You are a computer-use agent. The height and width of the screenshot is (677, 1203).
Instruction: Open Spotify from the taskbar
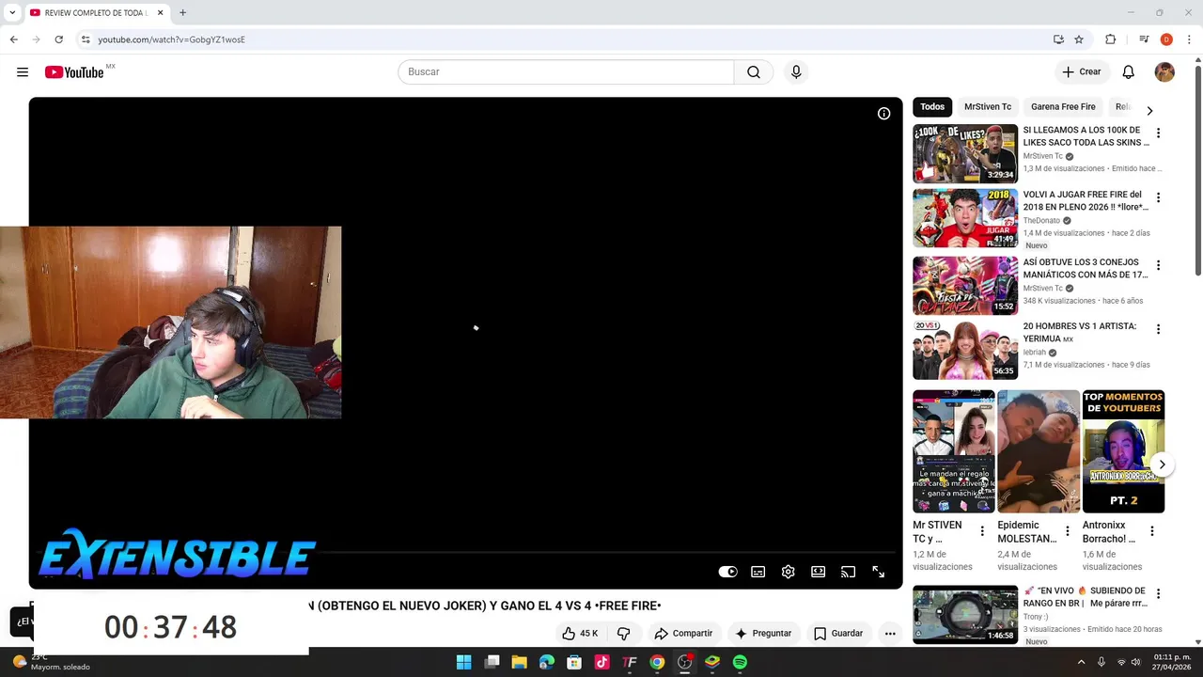click(740, 662)
